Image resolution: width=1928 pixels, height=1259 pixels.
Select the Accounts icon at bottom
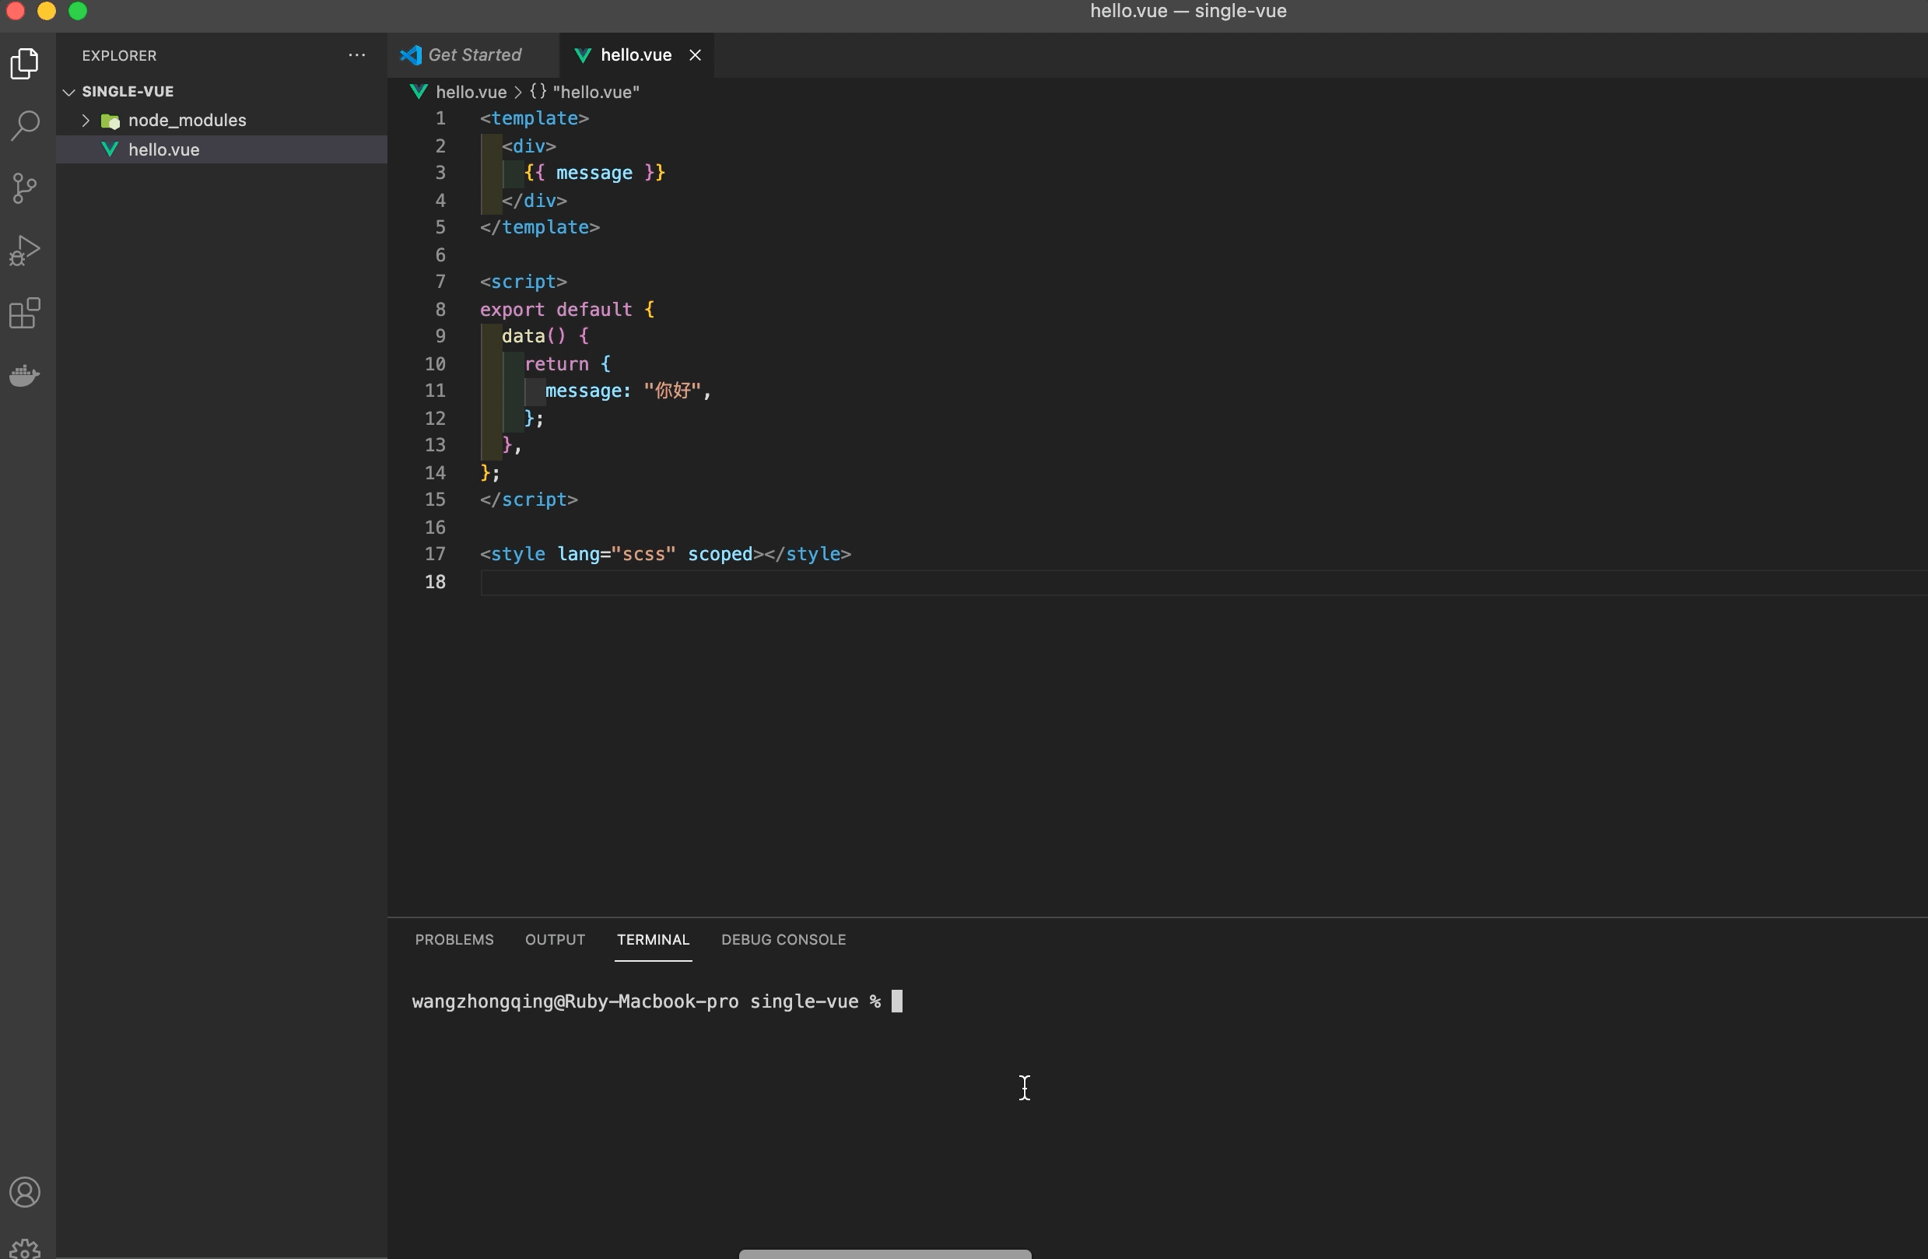point(26,1191)
